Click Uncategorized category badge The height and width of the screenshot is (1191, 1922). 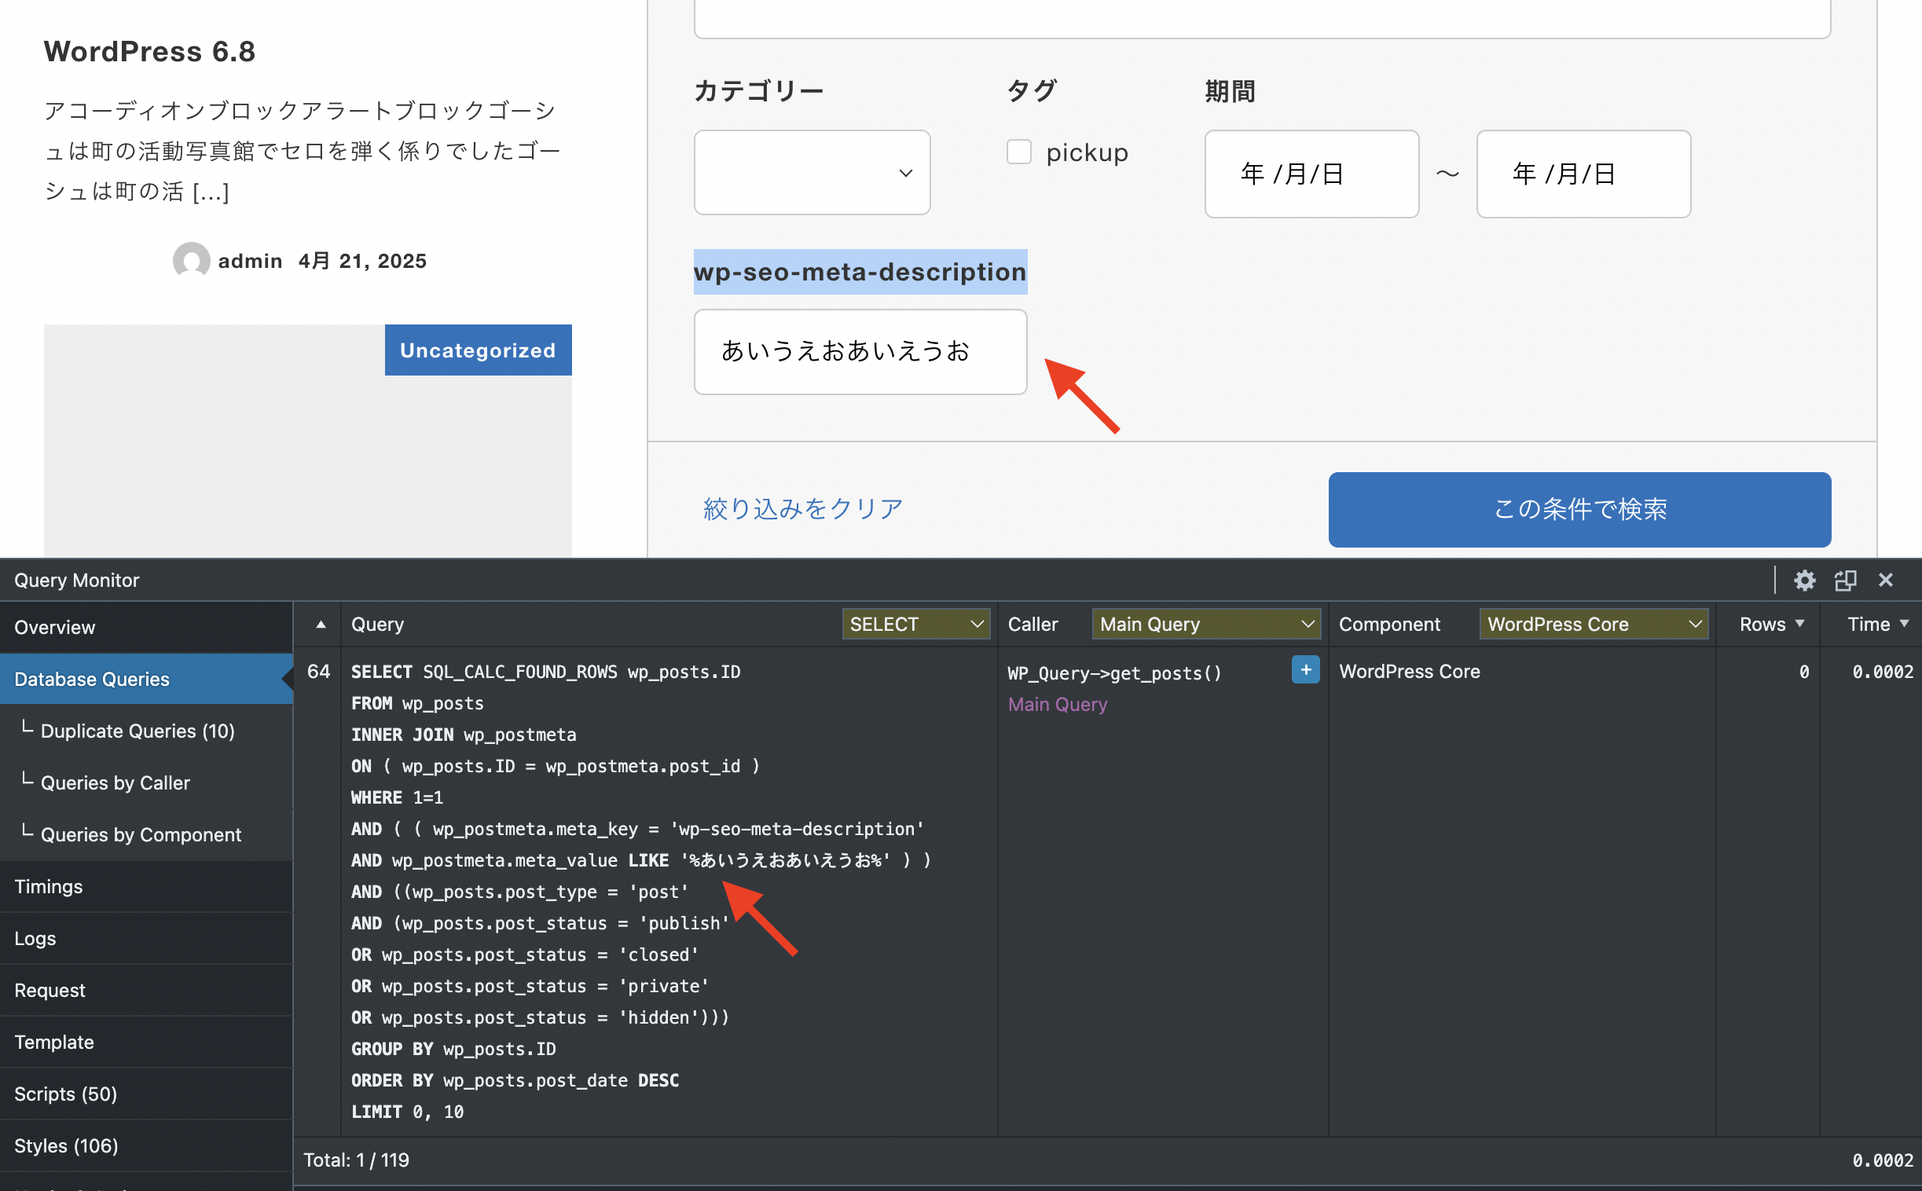click(478, 350)
